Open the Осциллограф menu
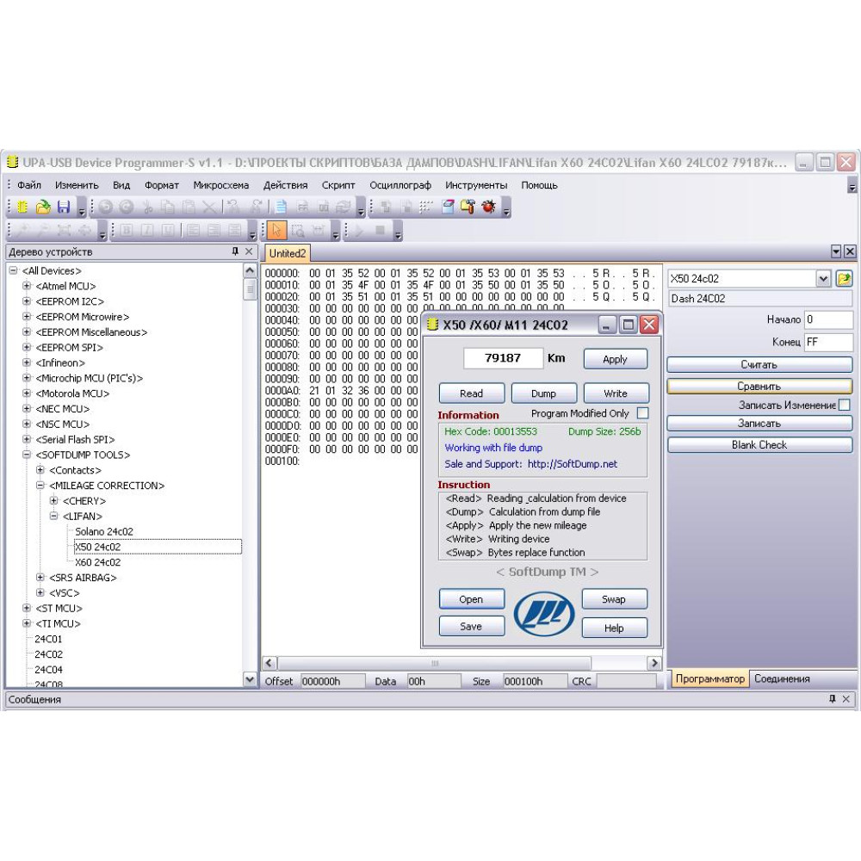The image size is (861, 861). coord(400,185)
